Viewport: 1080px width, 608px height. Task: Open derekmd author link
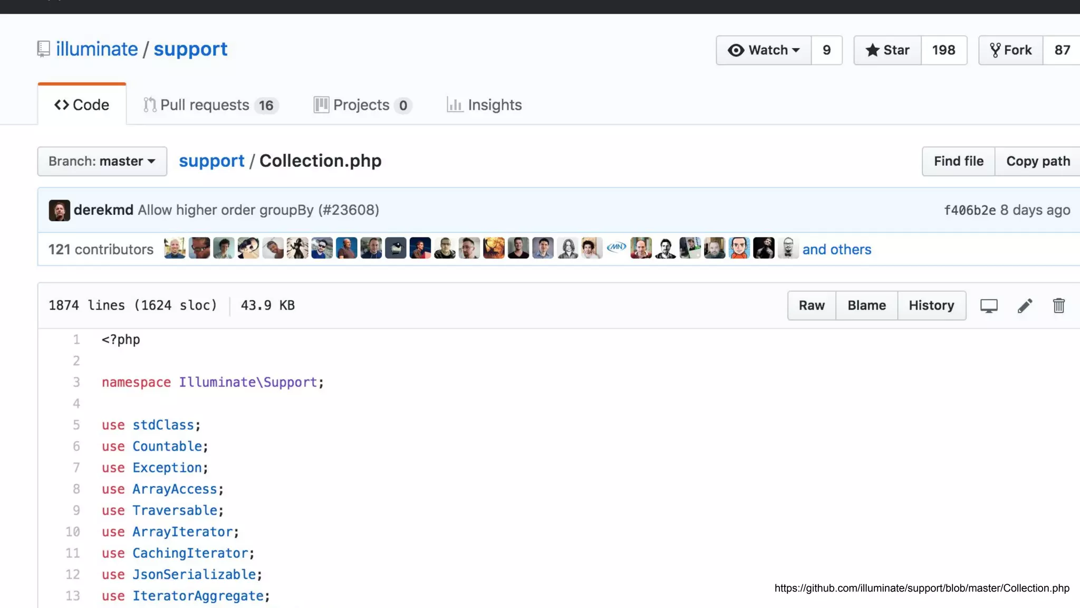pos(103,210)
